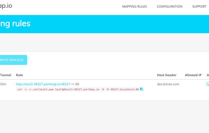
Task: Click the CREATE NEW RULE button
Action: [x=13, y=60]
